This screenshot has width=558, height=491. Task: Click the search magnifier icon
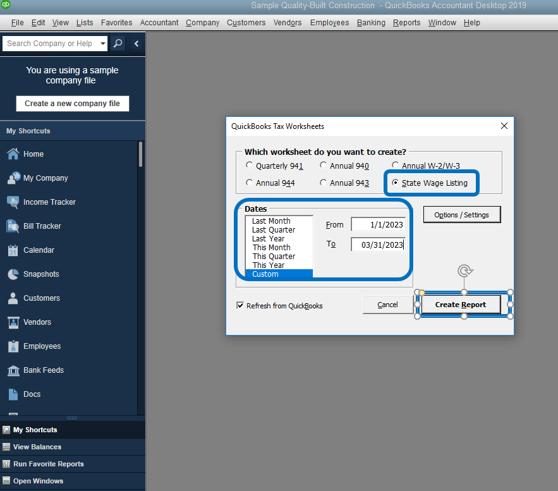(118, 44)
